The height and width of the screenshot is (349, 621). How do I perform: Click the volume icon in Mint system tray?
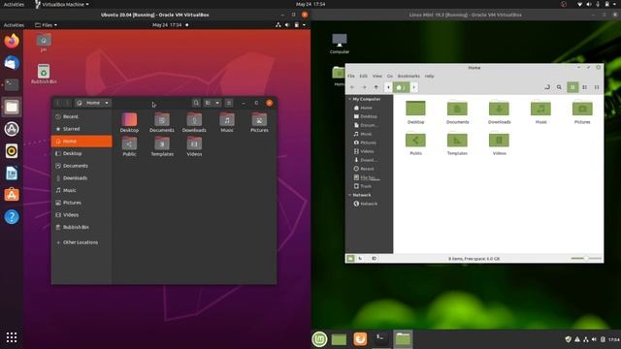pyautogui.click(x=594, y=339)
